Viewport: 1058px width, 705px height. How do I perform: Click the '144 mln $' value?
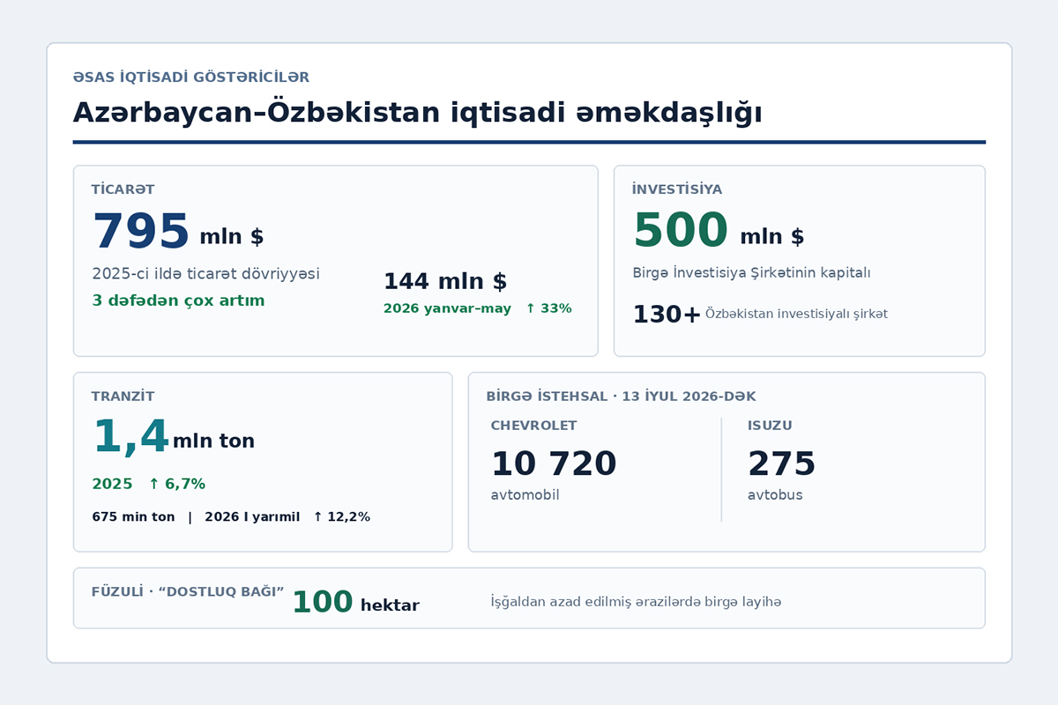[x=445, y=282]
